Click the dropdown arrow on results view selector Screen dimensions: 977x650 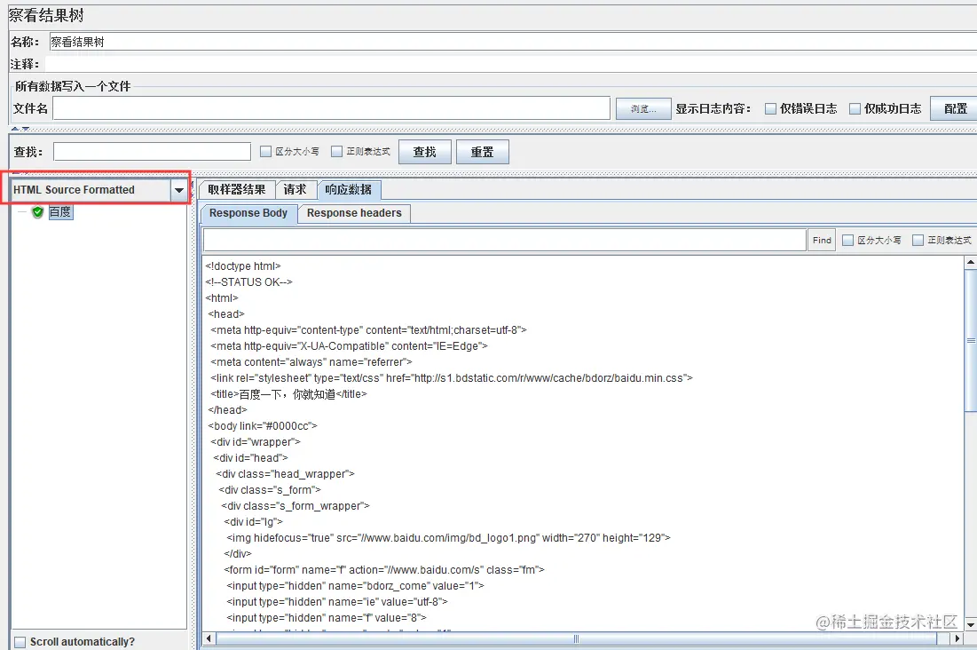[x=179, y=189]
